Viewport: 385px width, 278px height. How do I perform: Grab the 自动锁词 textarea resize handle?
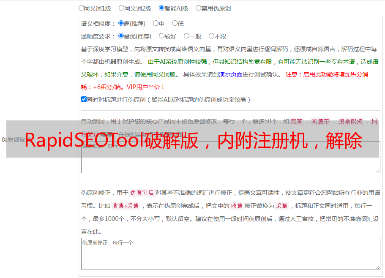pos(378,171)
